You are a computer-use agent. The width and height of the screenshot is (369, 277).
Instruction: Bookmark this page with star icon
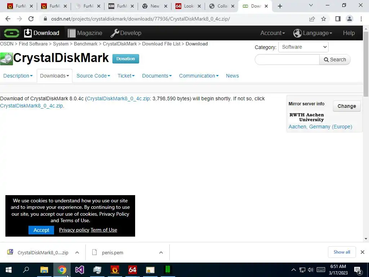pyautogui.click(x=324, y=19)
